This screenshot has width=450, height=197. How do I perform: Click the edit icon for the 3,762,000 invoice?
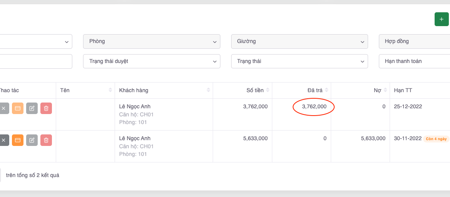[32, 108]
